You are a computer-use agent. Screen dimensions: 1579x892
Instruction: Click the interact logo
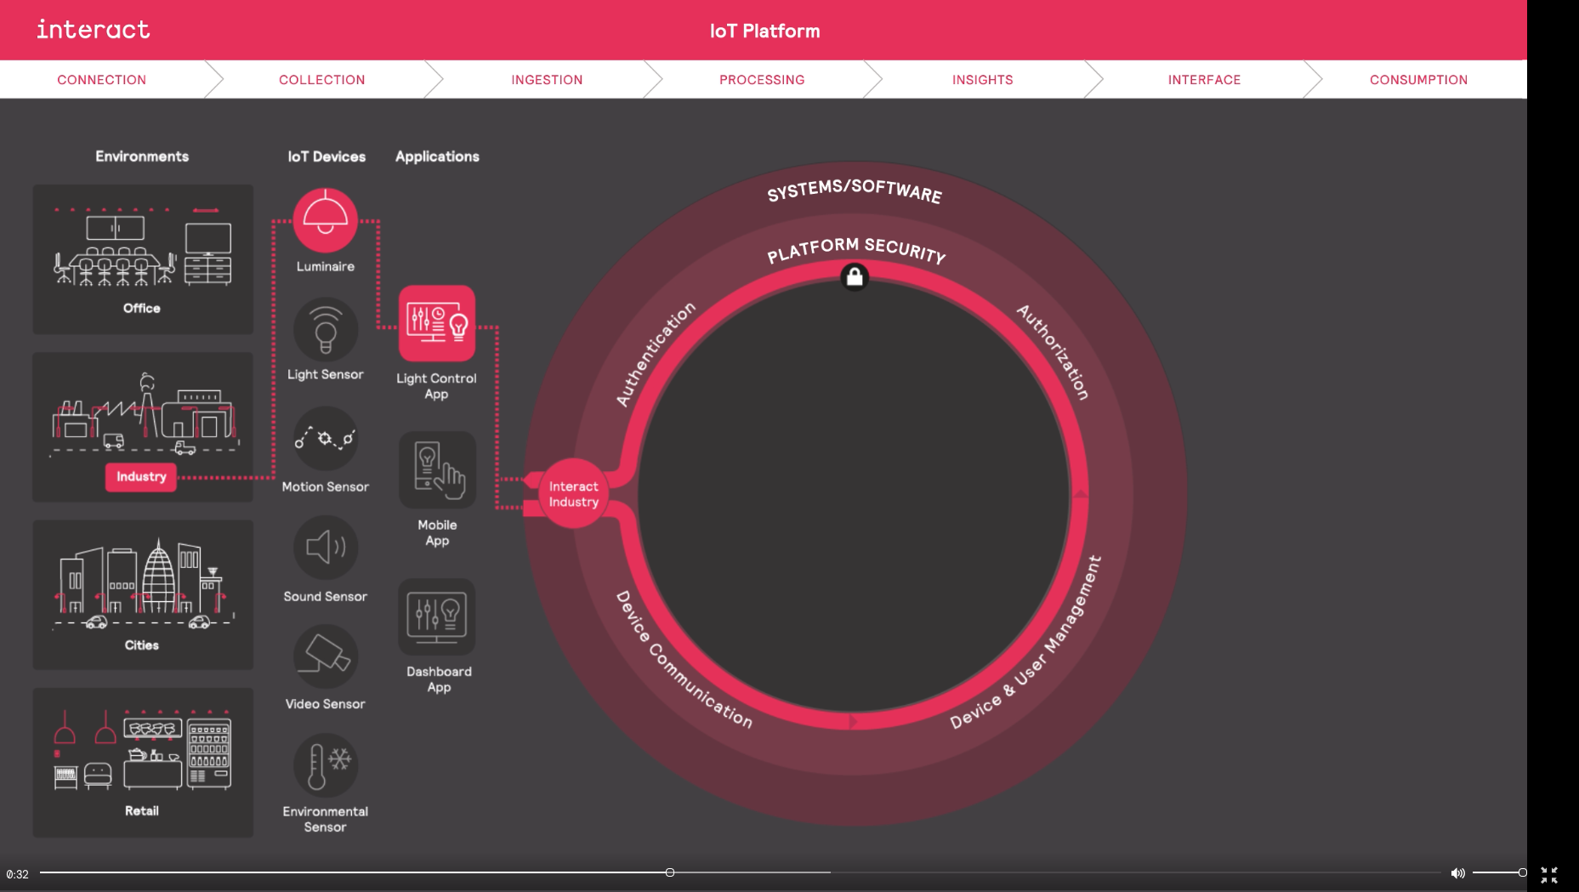(x=93, y=30)
